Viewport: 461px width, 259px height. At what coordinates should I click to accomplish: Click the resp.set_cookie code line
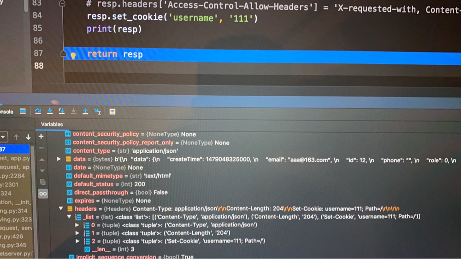172,17
